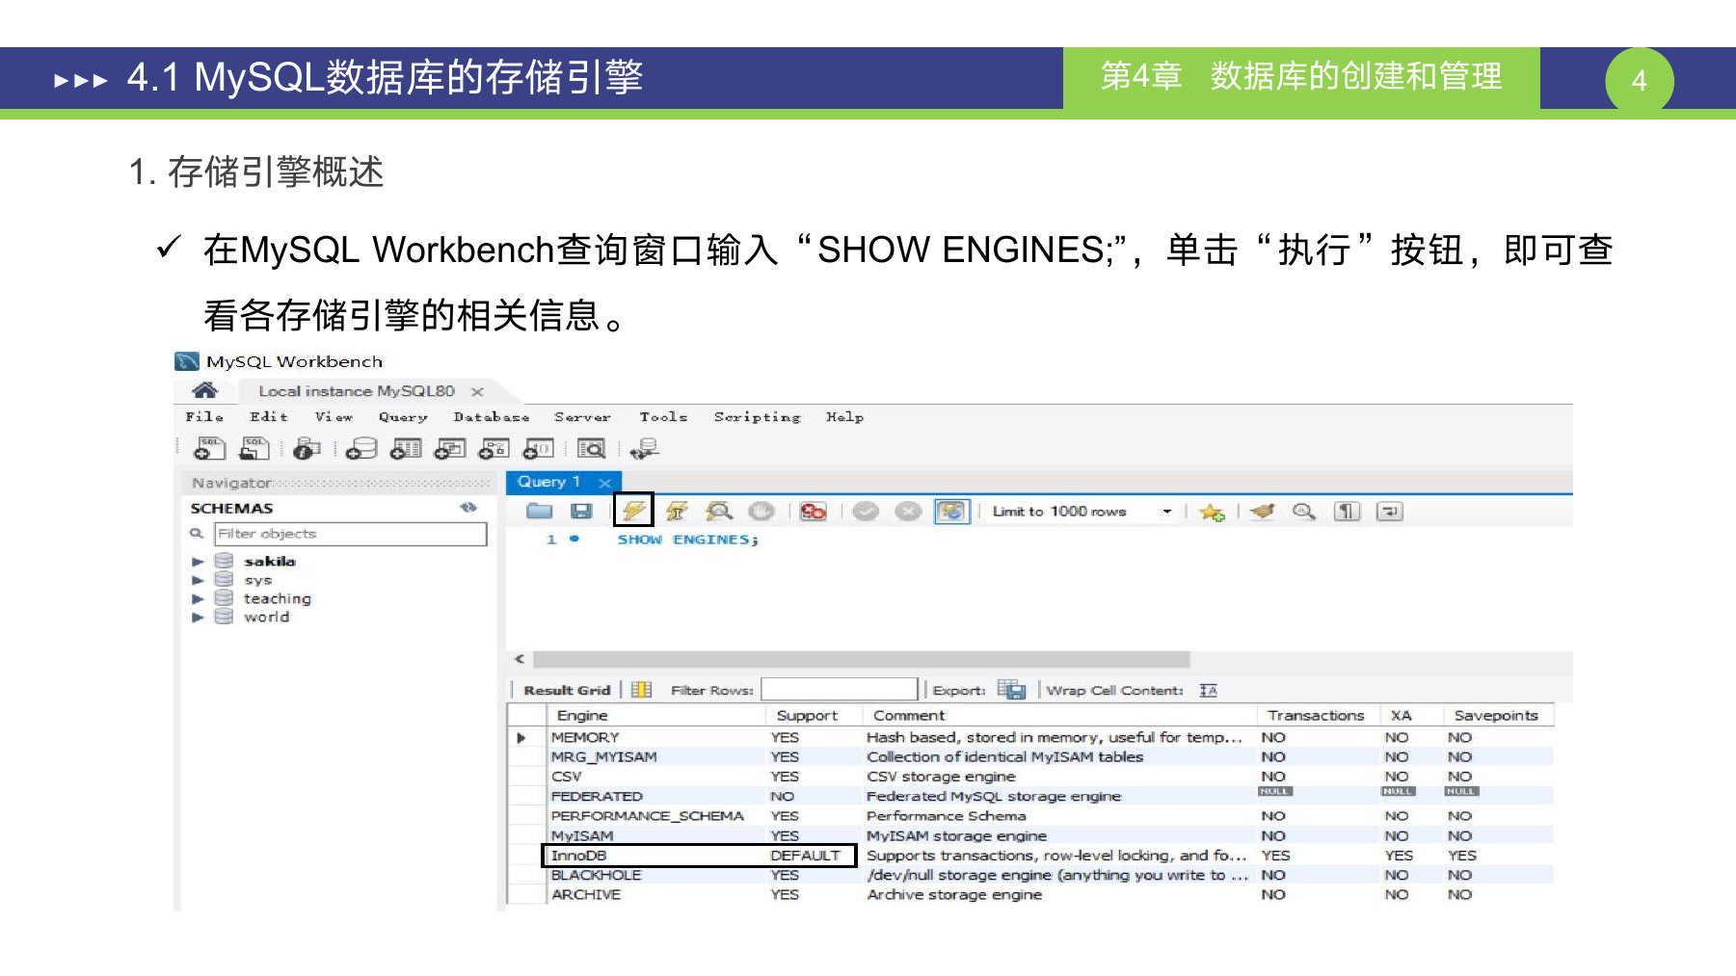Viewport: 1736px width, 976px height.
Task: Switch to the Local instance MySQL80 tab
Action: (x=357, y=391)
